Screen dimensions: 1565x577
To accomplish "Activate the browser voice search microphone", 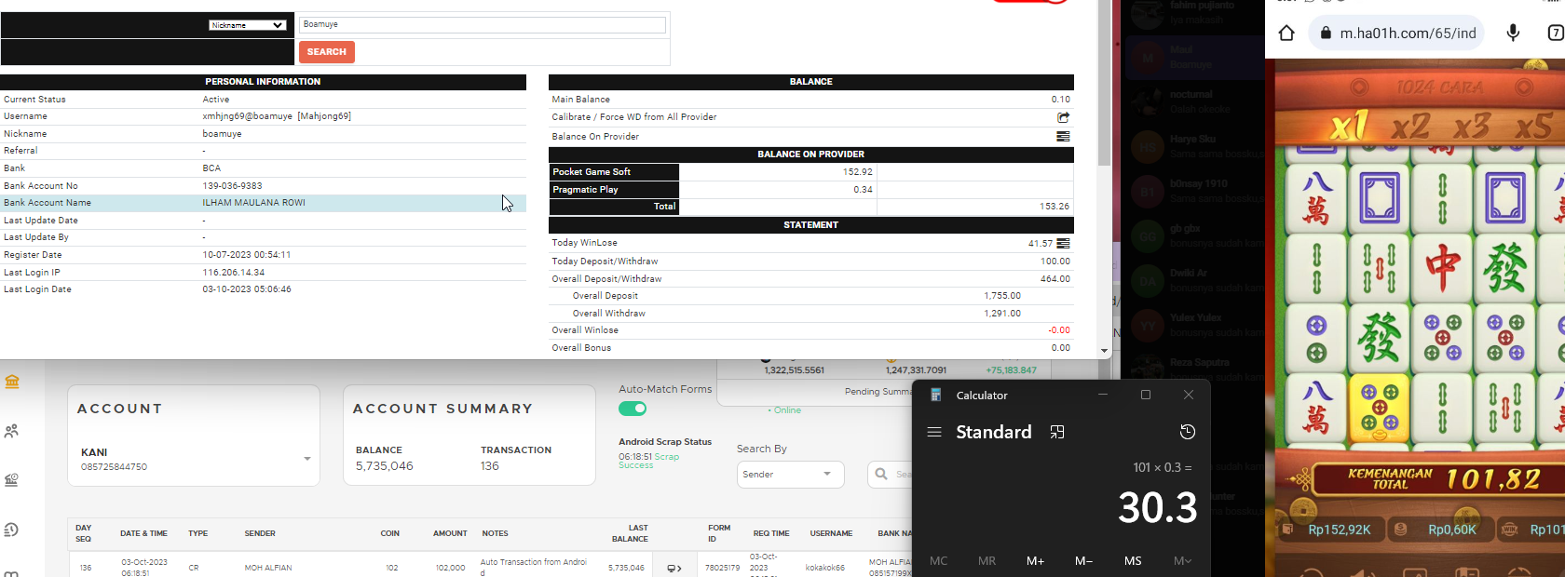I will click(1513, 34).
